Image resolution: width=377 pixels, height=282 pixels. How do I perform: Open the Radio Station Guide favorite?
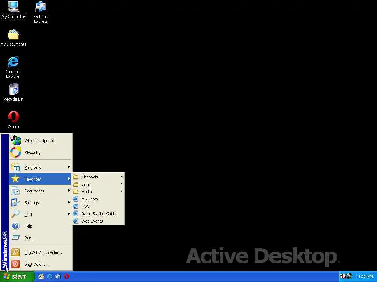tap(98, 214)
